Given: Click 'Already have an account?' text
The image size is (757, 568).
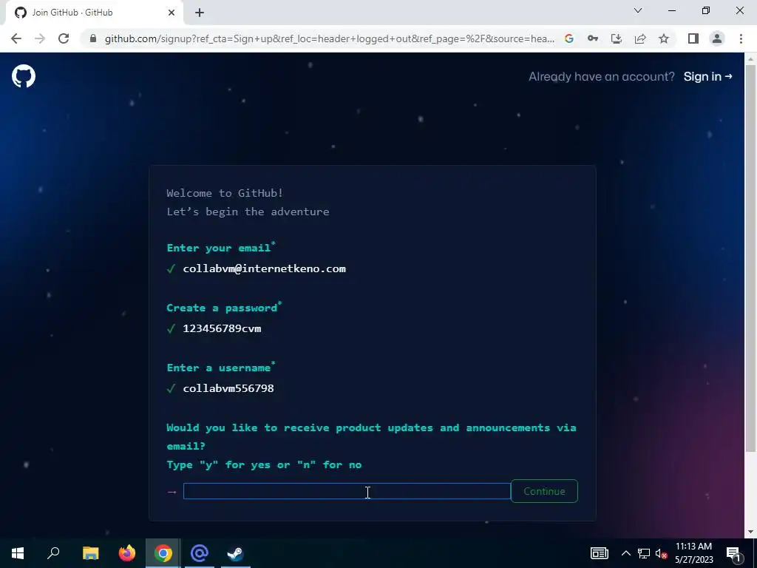Looking at the screenshot, I should pos(602,77).
